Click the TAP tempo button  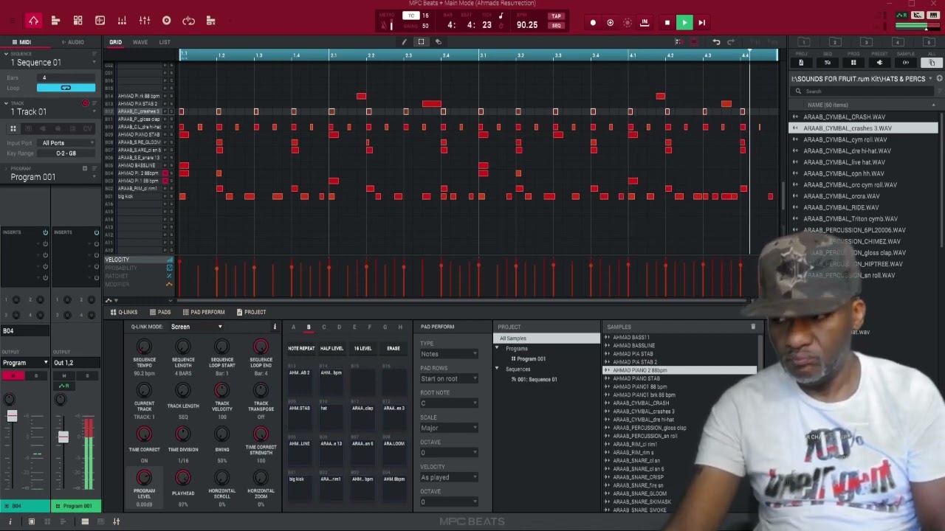click(x=557, y=16)
